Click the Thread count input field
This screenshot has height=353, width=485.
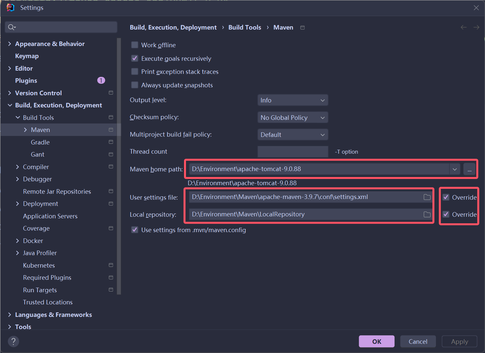(x=293, y=152)
